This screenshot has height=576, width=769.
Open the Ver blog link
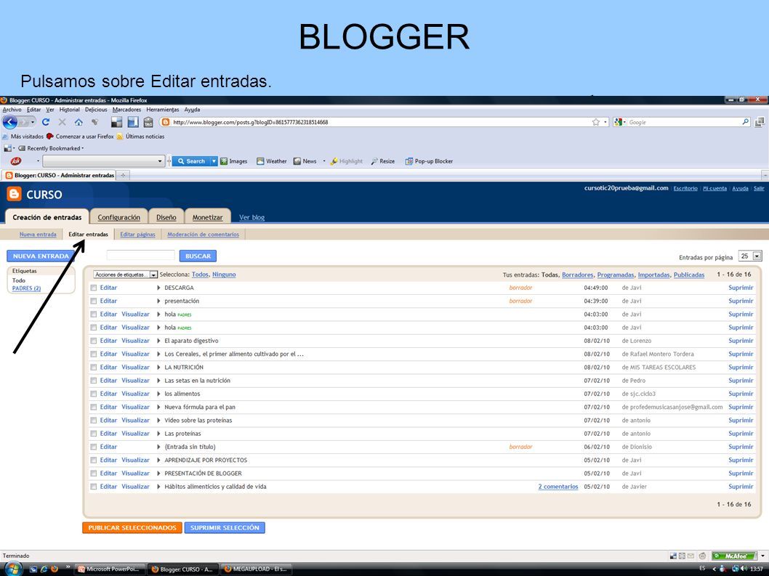click(251, 217)
